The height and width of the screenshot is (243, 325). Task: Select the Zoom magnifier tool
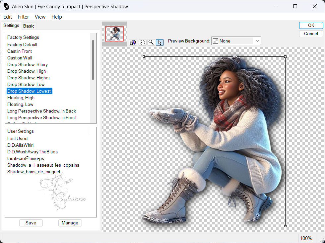coord(151,42)
